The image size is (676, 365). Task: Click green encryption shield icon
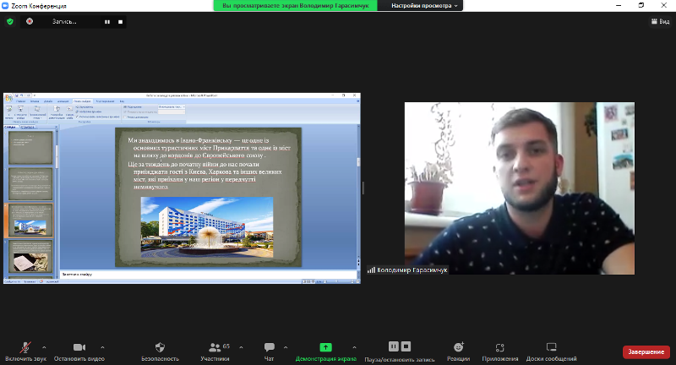tap(10, 22)
